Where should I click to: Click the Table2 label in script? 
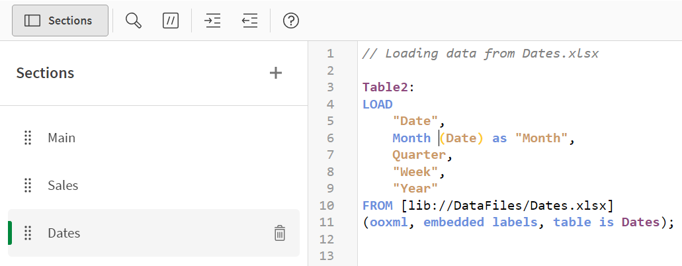386,87
